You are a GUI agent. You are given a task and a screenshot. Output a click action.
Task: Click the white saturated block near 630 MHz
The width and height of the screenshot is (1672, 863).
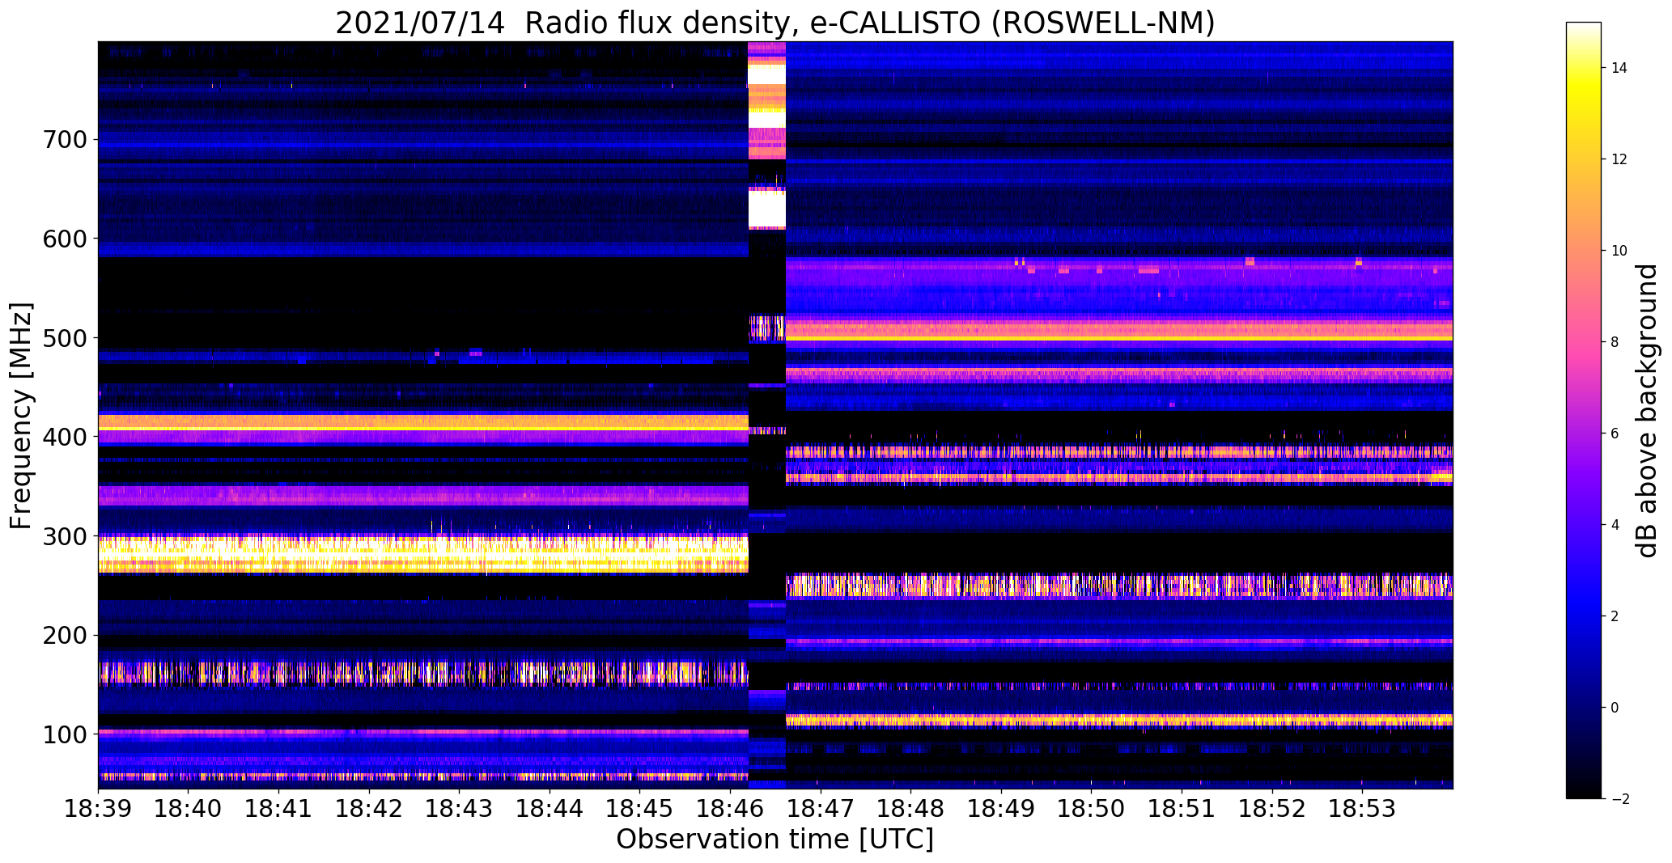point(767,209)
